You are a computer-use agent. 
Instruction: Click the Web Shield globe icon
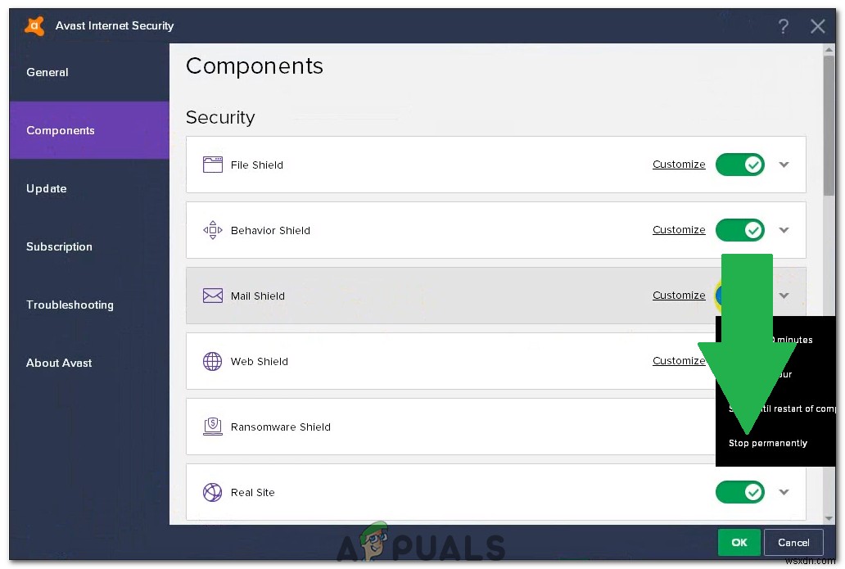[x=212, y=361]
